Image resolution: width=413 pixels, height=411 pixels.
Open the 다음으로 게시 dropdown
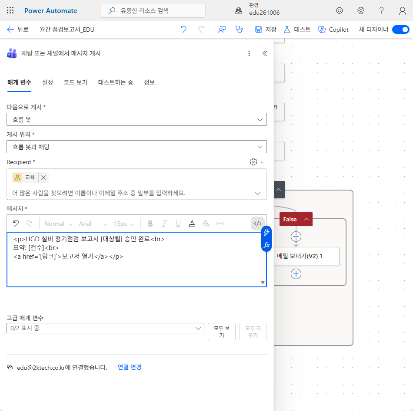click(x=137, y=119)
